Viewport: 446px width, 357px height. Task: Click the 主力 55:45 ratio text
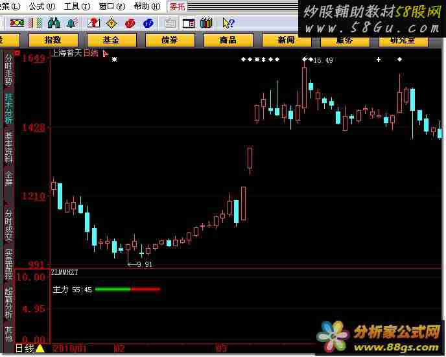tap(73, 290)
